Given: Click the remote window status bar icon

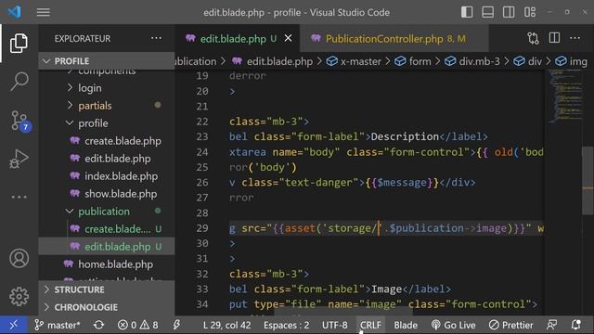Looking at the screenshot, I should click(x=14, y=325).
